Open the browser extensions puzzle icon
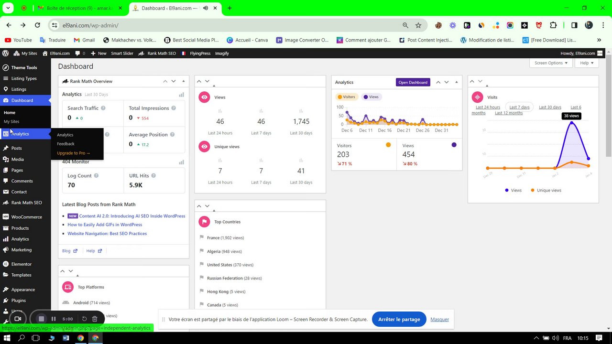The image size is (612, 344). (x=554, y=25)
